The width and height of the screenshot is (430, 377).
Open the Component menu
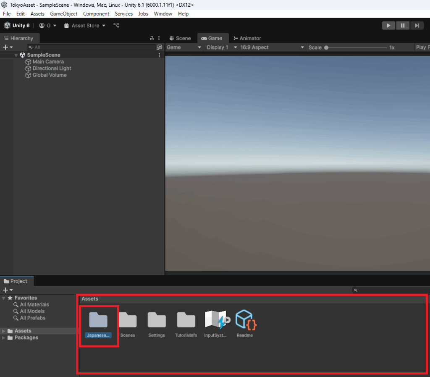tap(96, 14)
